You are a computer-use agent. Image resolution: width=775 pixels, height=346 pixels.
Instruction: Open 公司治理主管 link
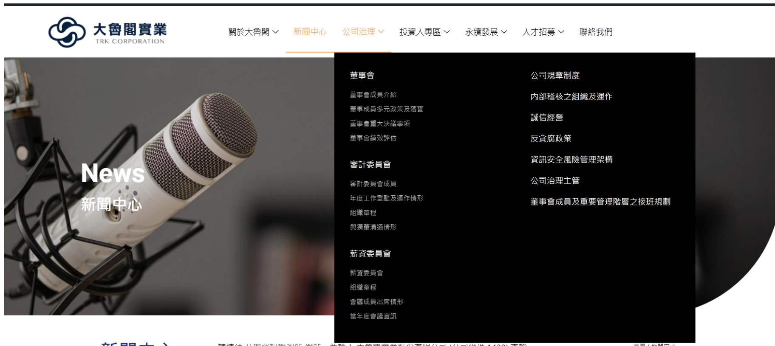coord(555,181)
